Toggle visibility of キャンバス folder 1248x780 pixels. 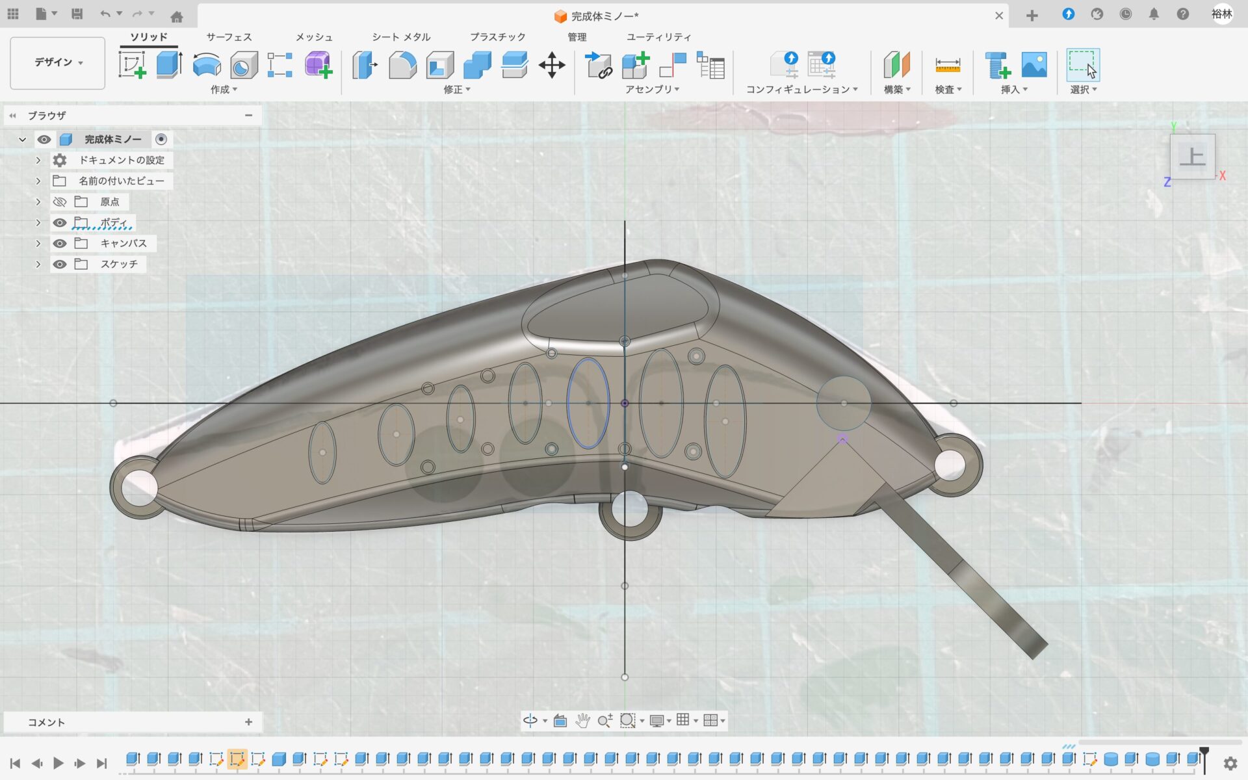tap(60, 244)
